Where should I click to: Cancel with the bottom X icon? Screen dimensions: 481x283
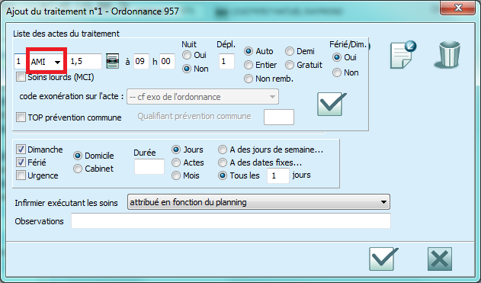(x=440, y=259)
